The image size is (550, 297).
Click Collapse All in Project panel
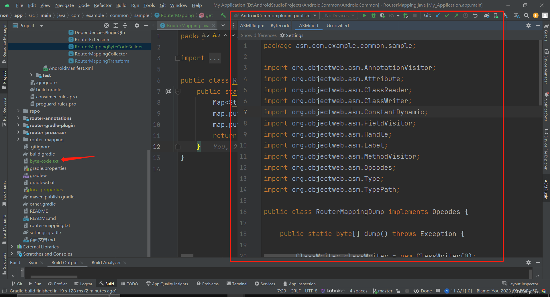click(x=125, y=25)
